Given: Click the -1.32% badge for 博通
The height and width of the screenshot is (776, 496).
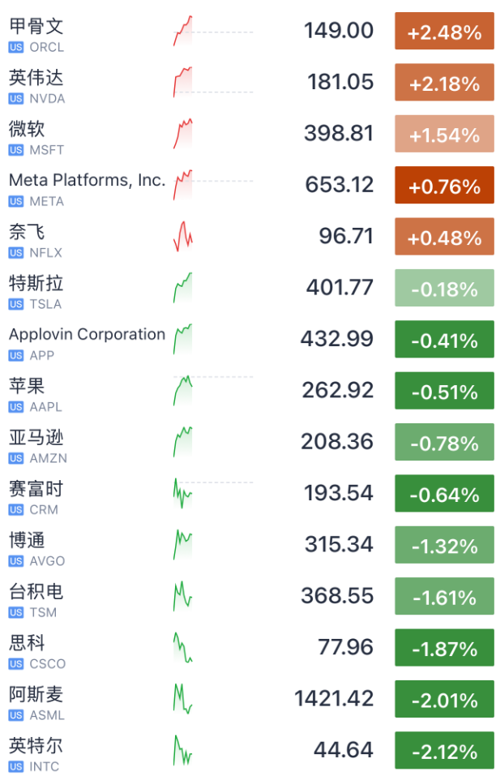Looking at the screenshot, I should [x=444, y=544].
